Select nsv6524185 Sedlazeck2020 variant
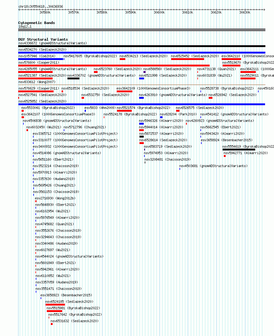 click(69, 301)
